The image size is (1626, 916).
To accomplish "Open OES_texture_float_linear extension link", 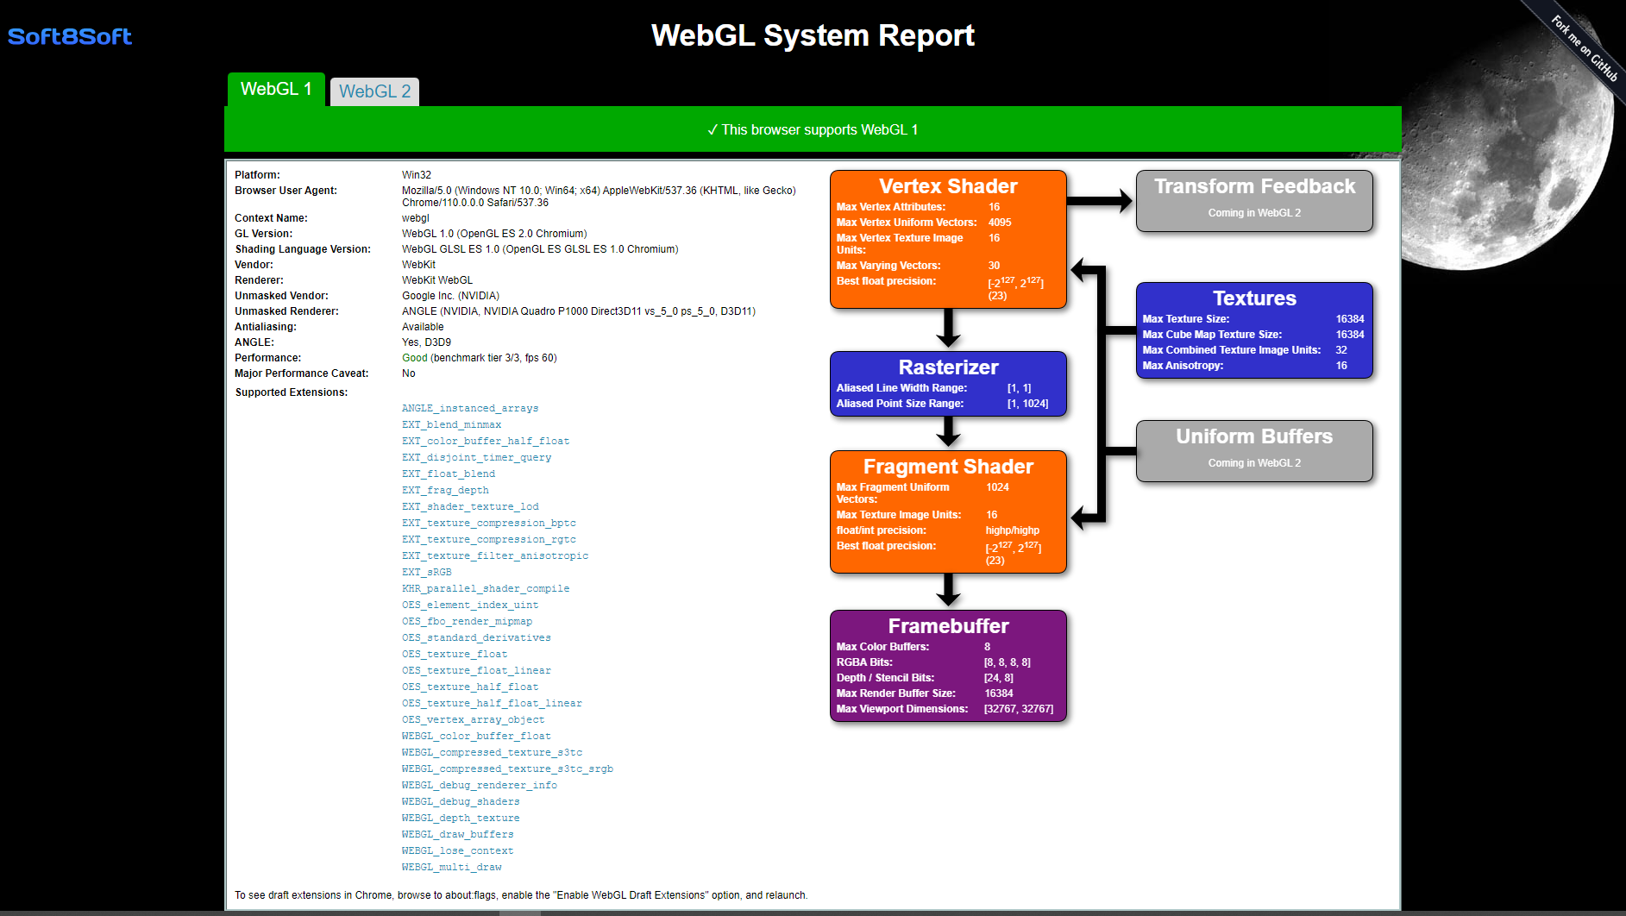I will (476, 670).
